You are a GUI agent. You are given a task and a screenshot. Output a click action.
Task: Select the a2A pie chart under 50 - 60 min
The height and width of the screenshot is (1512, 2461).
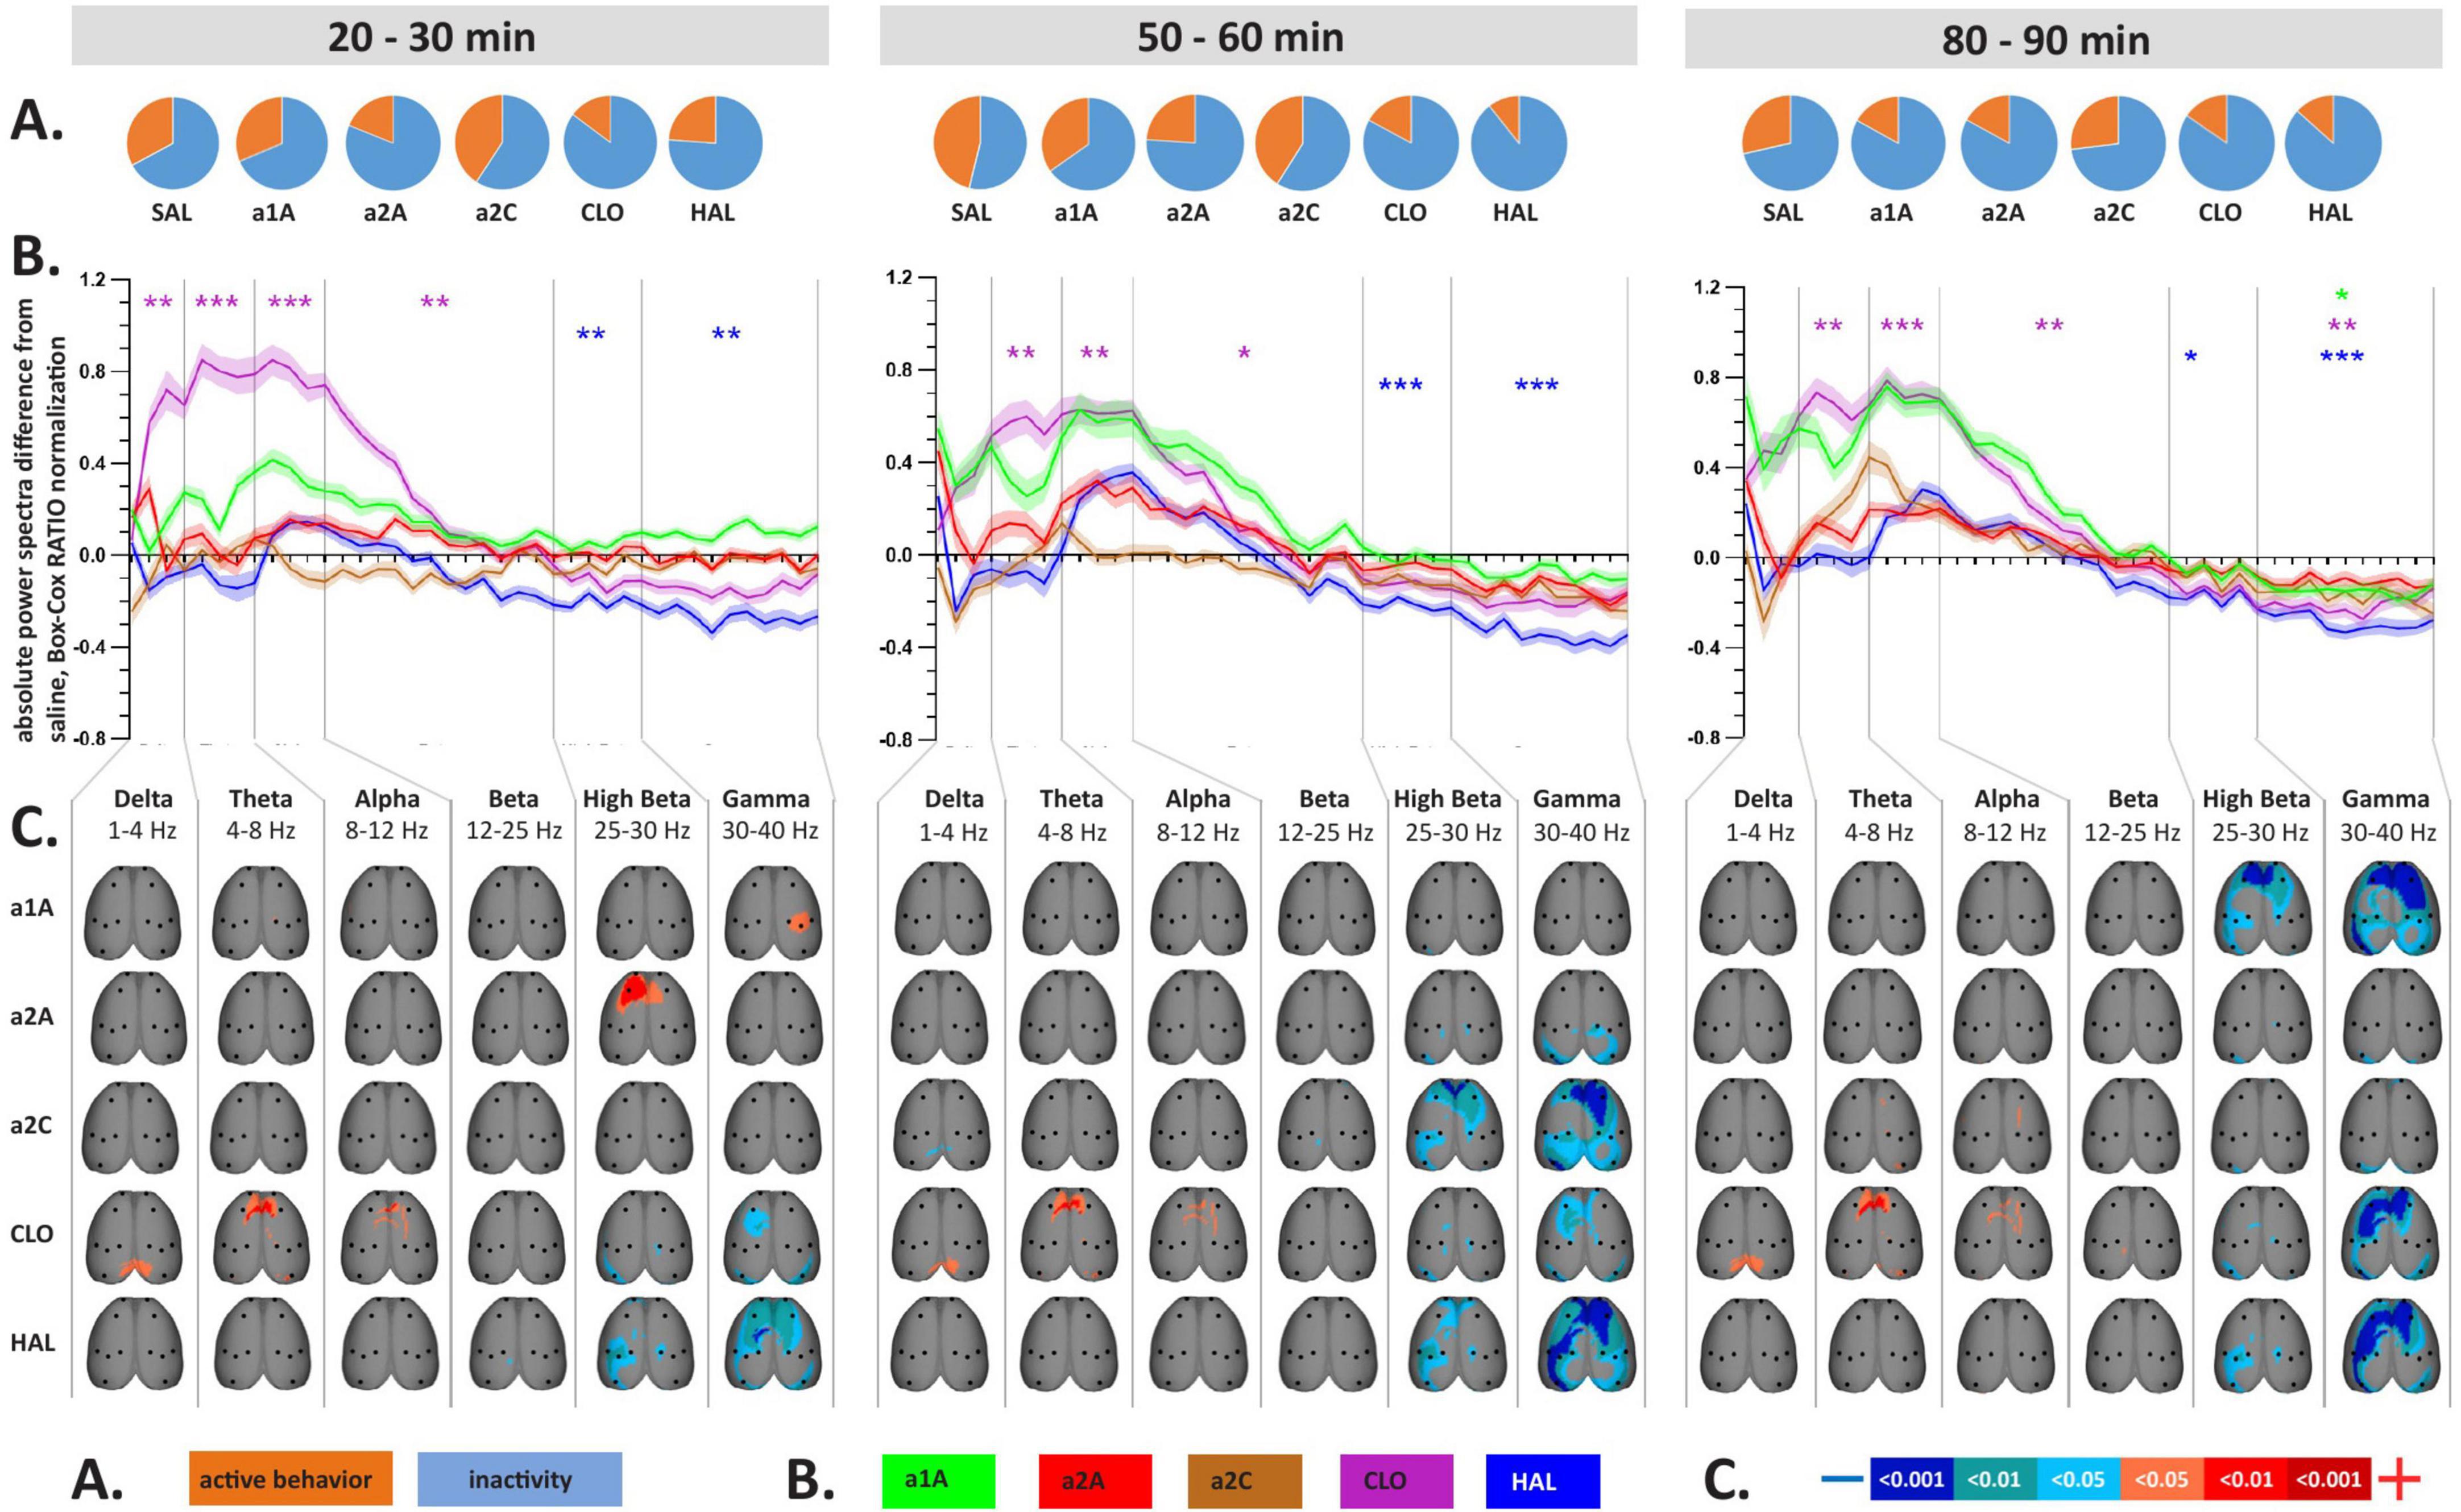pos(1195,143)
